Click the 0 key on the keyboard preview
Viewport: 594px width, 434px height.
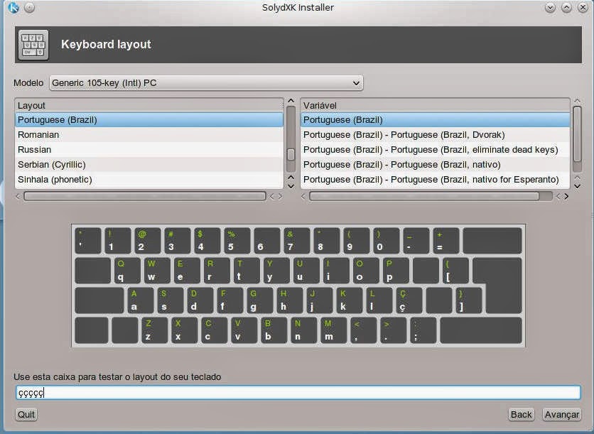[x=387, y=241]
